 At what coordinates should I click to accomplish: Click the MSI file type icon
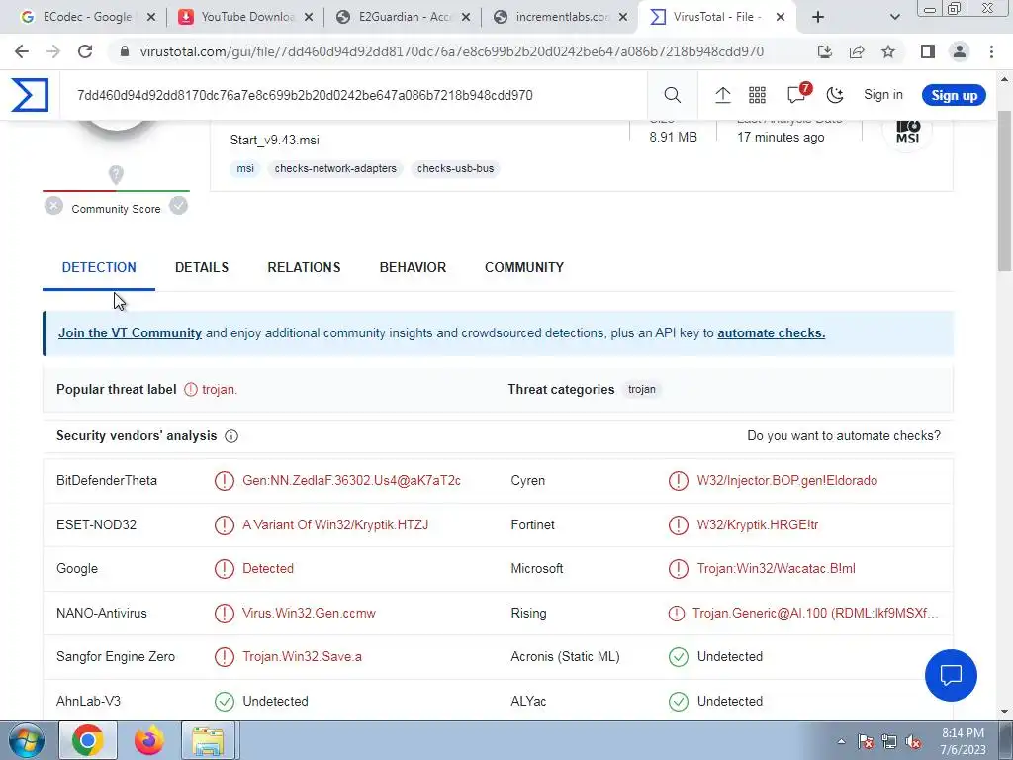click(x=907, y=131)
